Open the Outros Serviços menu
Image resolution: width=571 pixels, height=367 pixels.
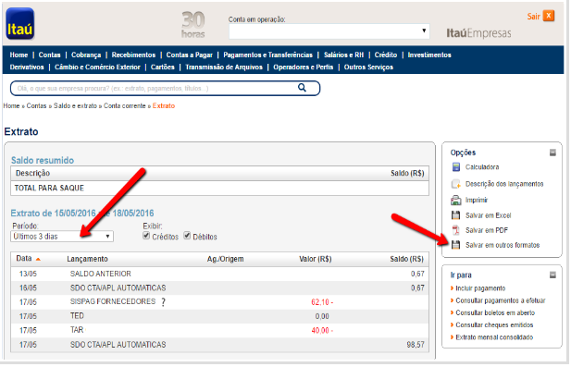[x=368, y=67]
